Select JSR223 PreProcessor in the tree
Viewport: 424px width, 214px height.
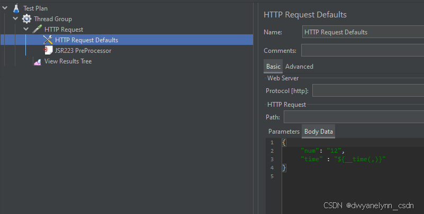click(83, 51)
